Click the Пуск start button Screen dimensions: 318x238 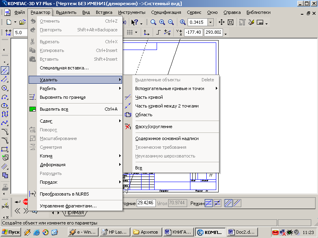[11, 232]
